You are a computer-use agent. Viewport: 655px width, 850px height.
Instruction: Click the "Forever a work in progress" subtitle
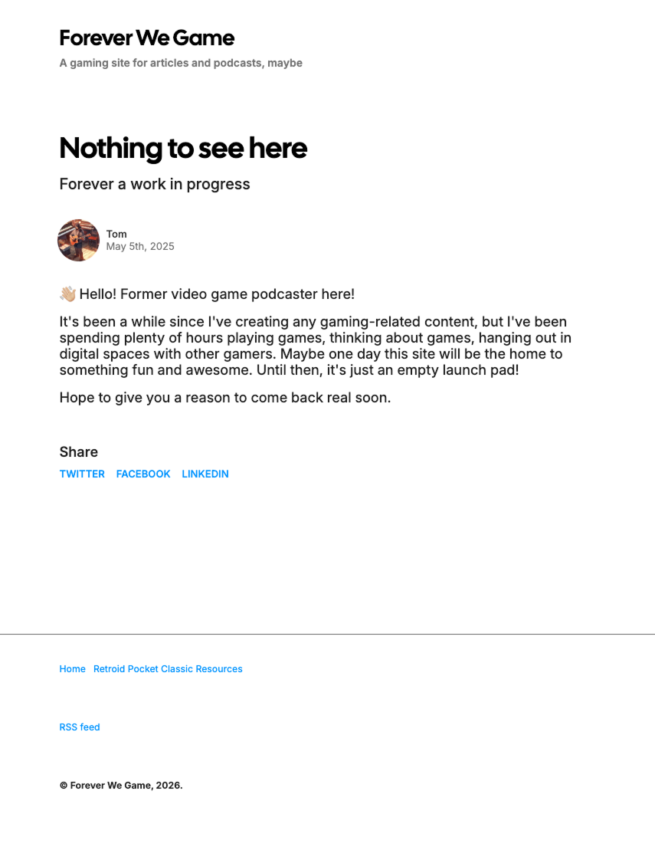pos(155,184)
